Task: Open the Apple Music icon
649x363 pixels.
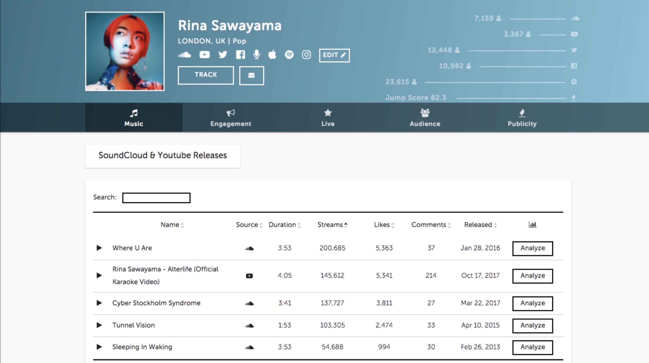Action: 272,55
